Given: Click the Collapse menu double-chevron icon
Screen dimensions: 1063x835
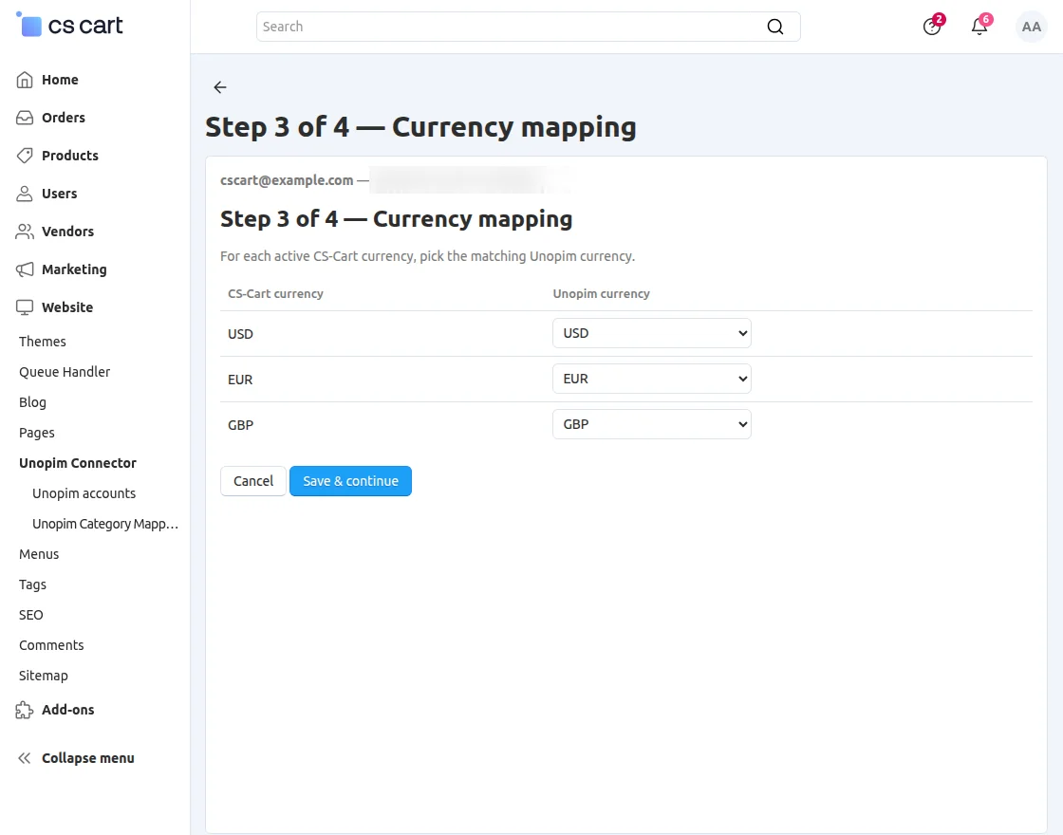Looking at the screenshot, I should [25, 758].
